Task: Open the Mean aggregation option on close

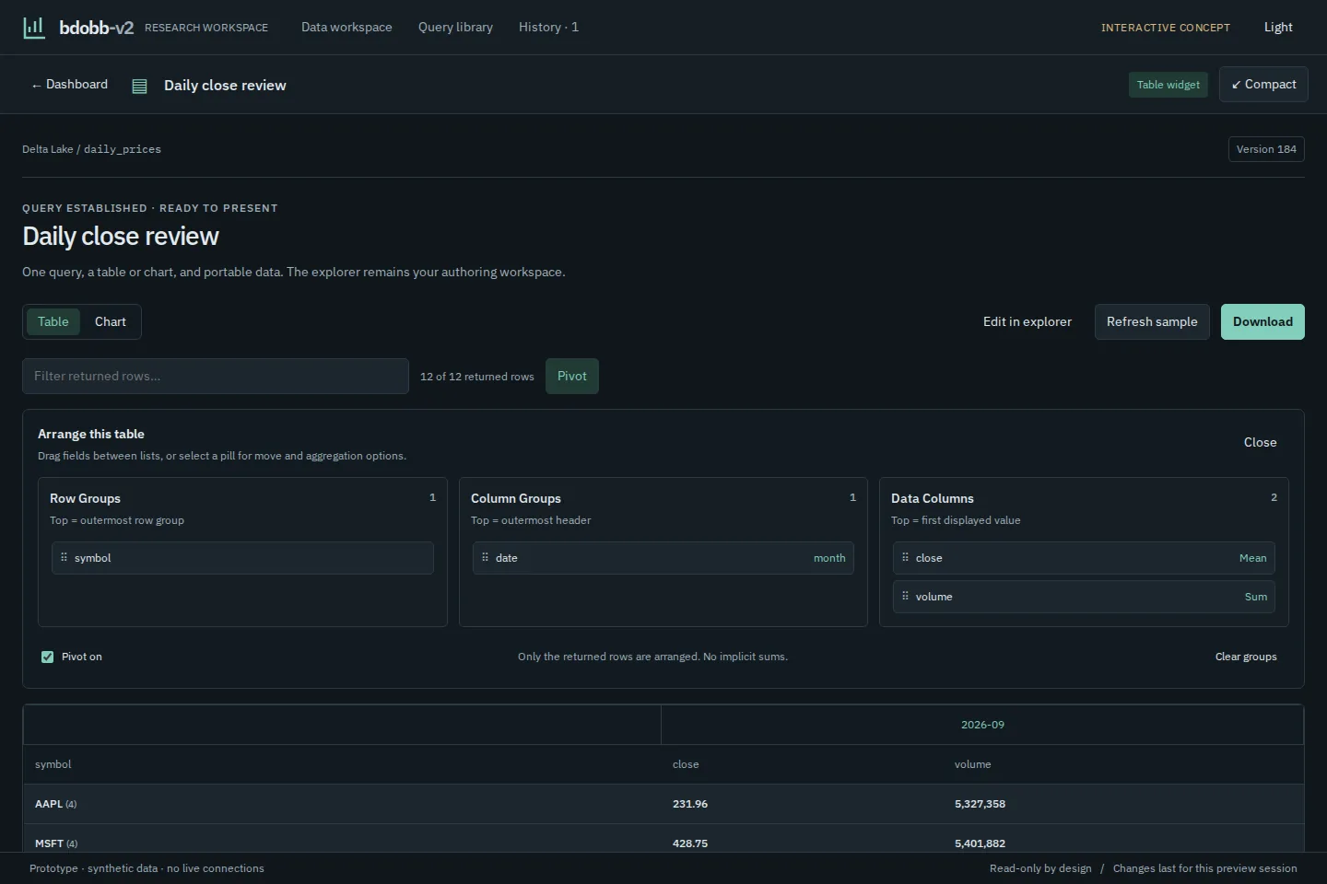Action: coord(1252,558)
